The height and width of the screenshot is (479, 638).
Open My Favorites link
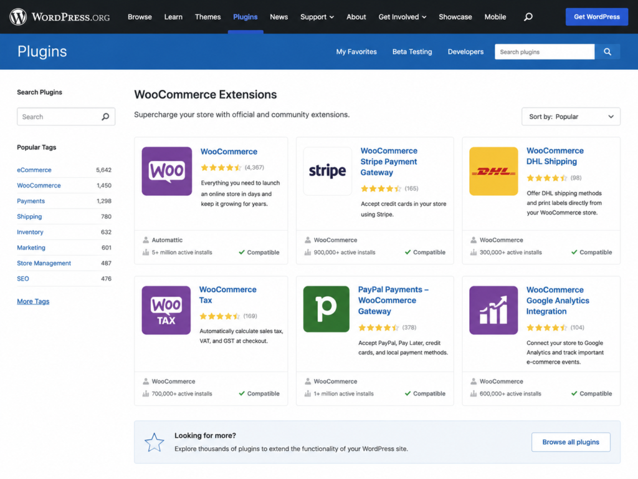[x=356, y=52]
